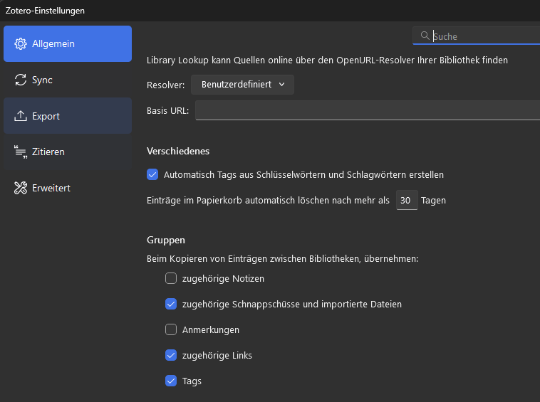Enable the Anmerkungen checkbox

(x=171, y=329)
